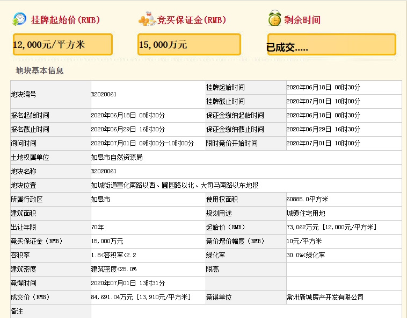Click the 土地权属单位 label

point(30,157)
